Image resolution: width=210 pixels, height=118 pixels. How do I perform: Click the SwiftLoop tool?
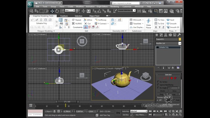(101, 20)
